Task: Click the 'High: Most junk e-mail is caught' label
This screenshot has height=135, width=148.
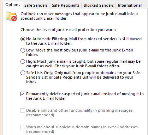Action: tap(83, 64)
